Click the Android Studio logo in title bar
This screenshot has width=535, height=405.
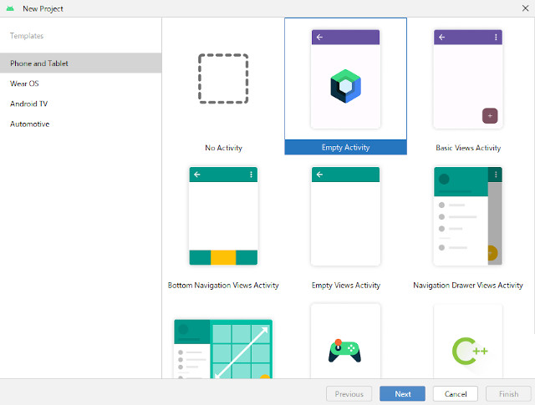10,8
